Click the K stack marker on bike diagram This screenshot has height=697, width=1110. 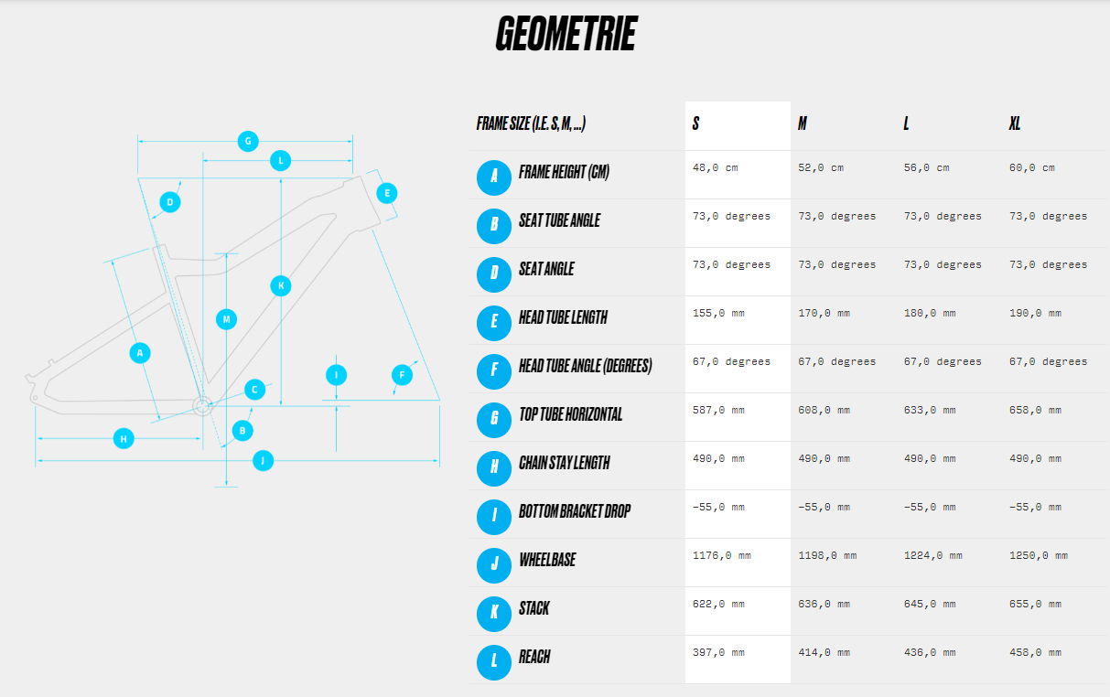[281, 285]
